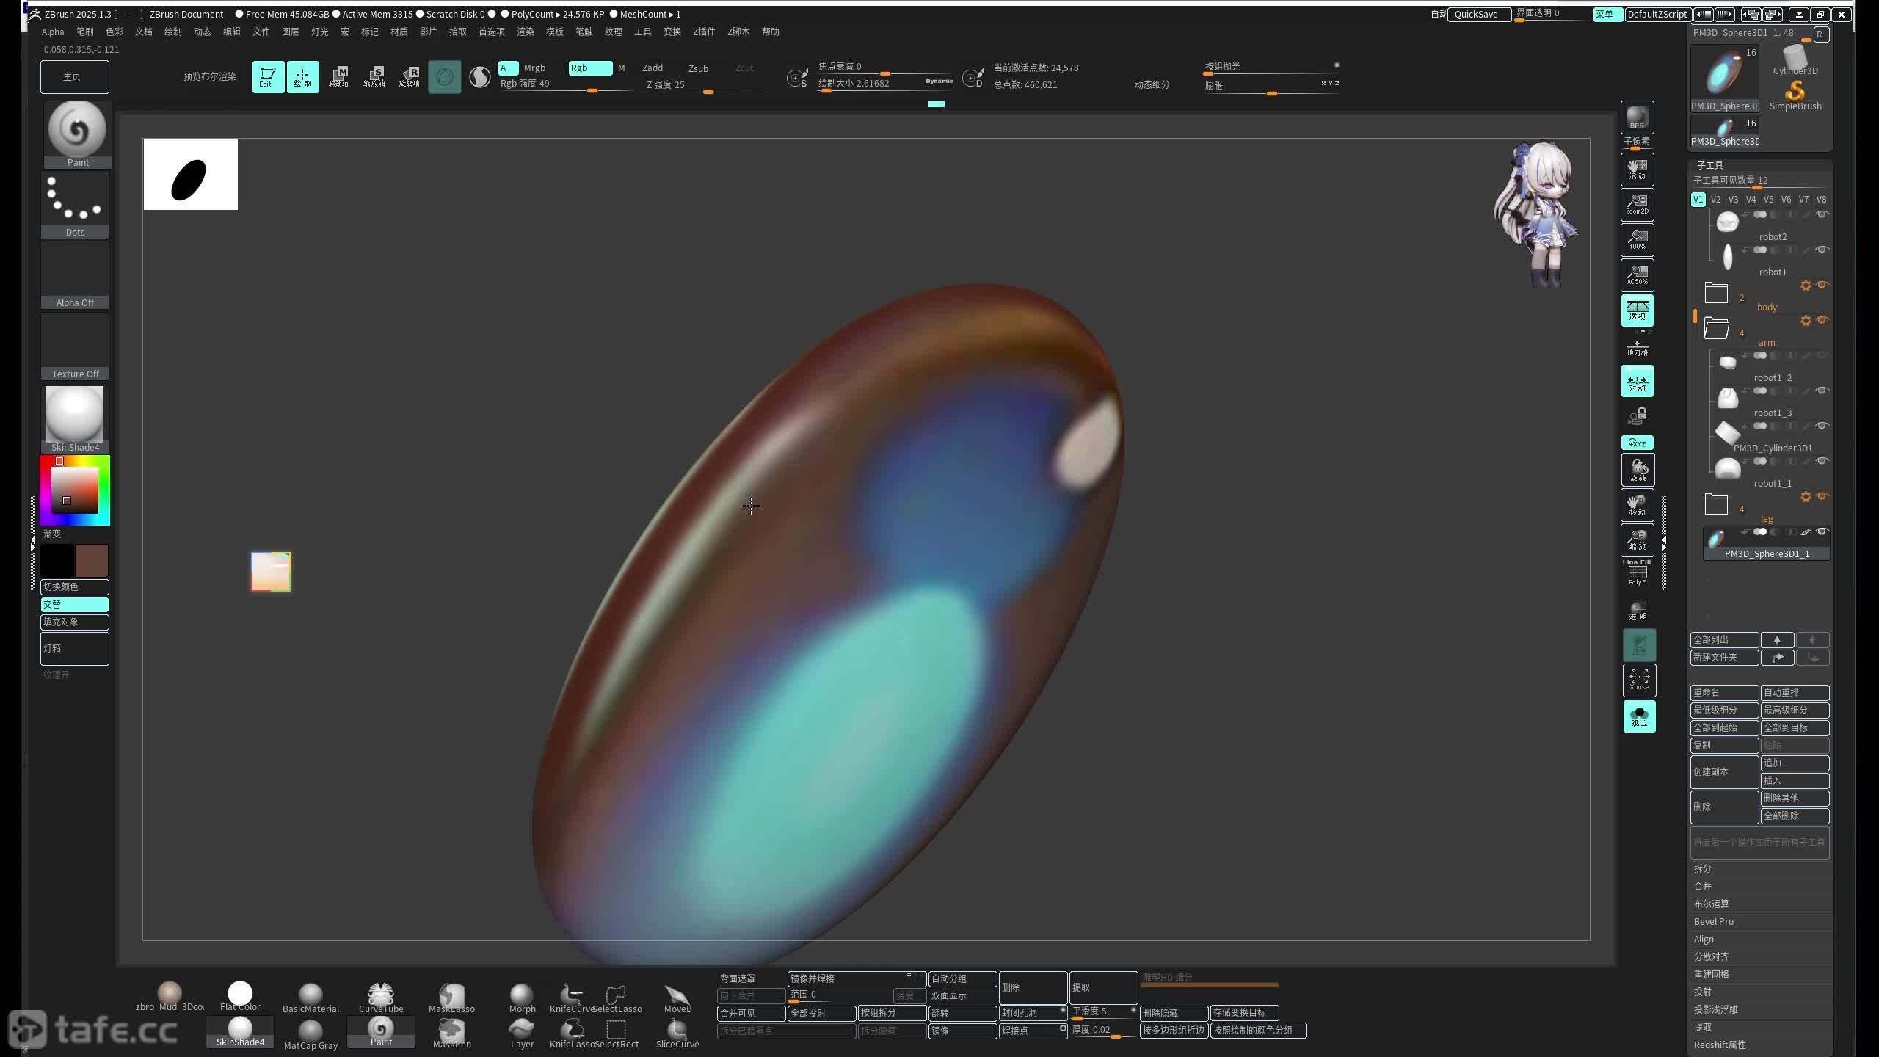
Task: Select the 缩放轴 scale gizmo tool
Action: 374,76
